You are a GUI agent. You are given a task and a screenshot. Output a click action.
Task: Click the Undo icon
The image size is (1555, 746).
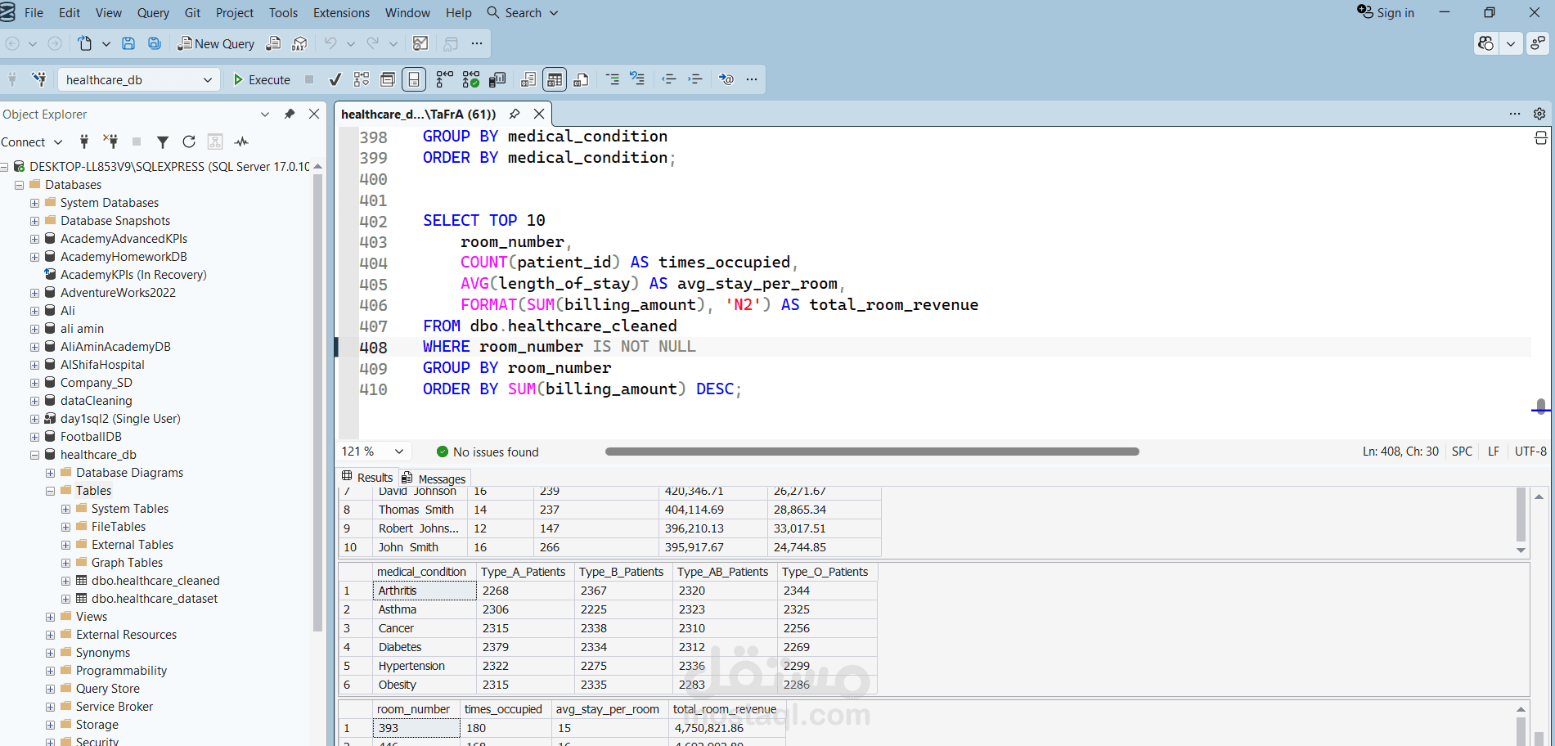tap(330, 43)
